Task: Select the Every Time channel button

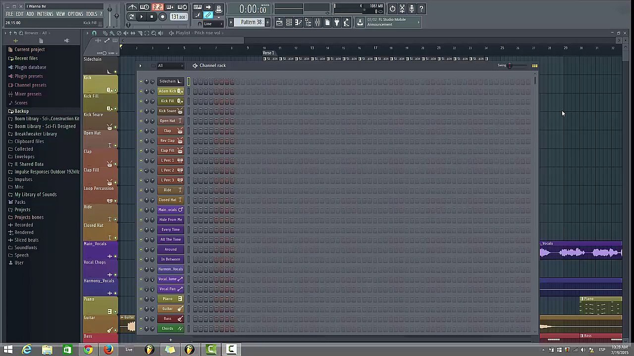Action: (170, 229)
